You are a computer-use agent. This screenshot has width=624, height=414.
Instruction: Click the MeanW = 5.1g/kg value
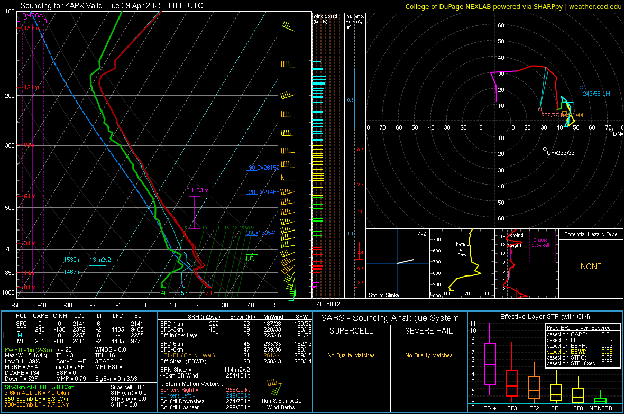(x=25, y=355)
